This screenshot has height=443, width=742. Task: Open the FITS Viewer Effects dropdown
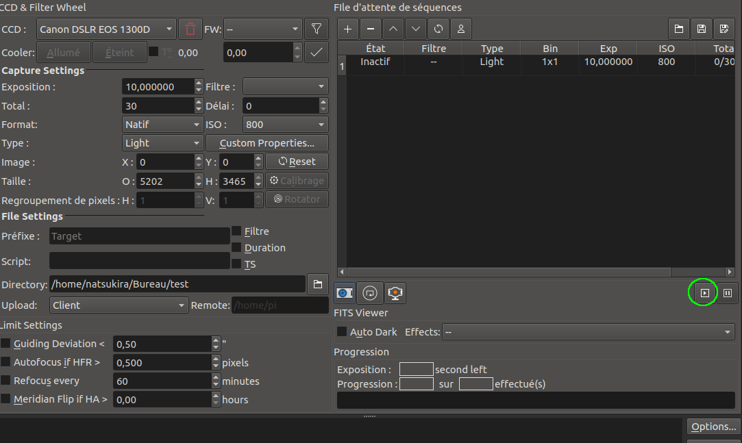pyautogui.click(x=589, y=332)
